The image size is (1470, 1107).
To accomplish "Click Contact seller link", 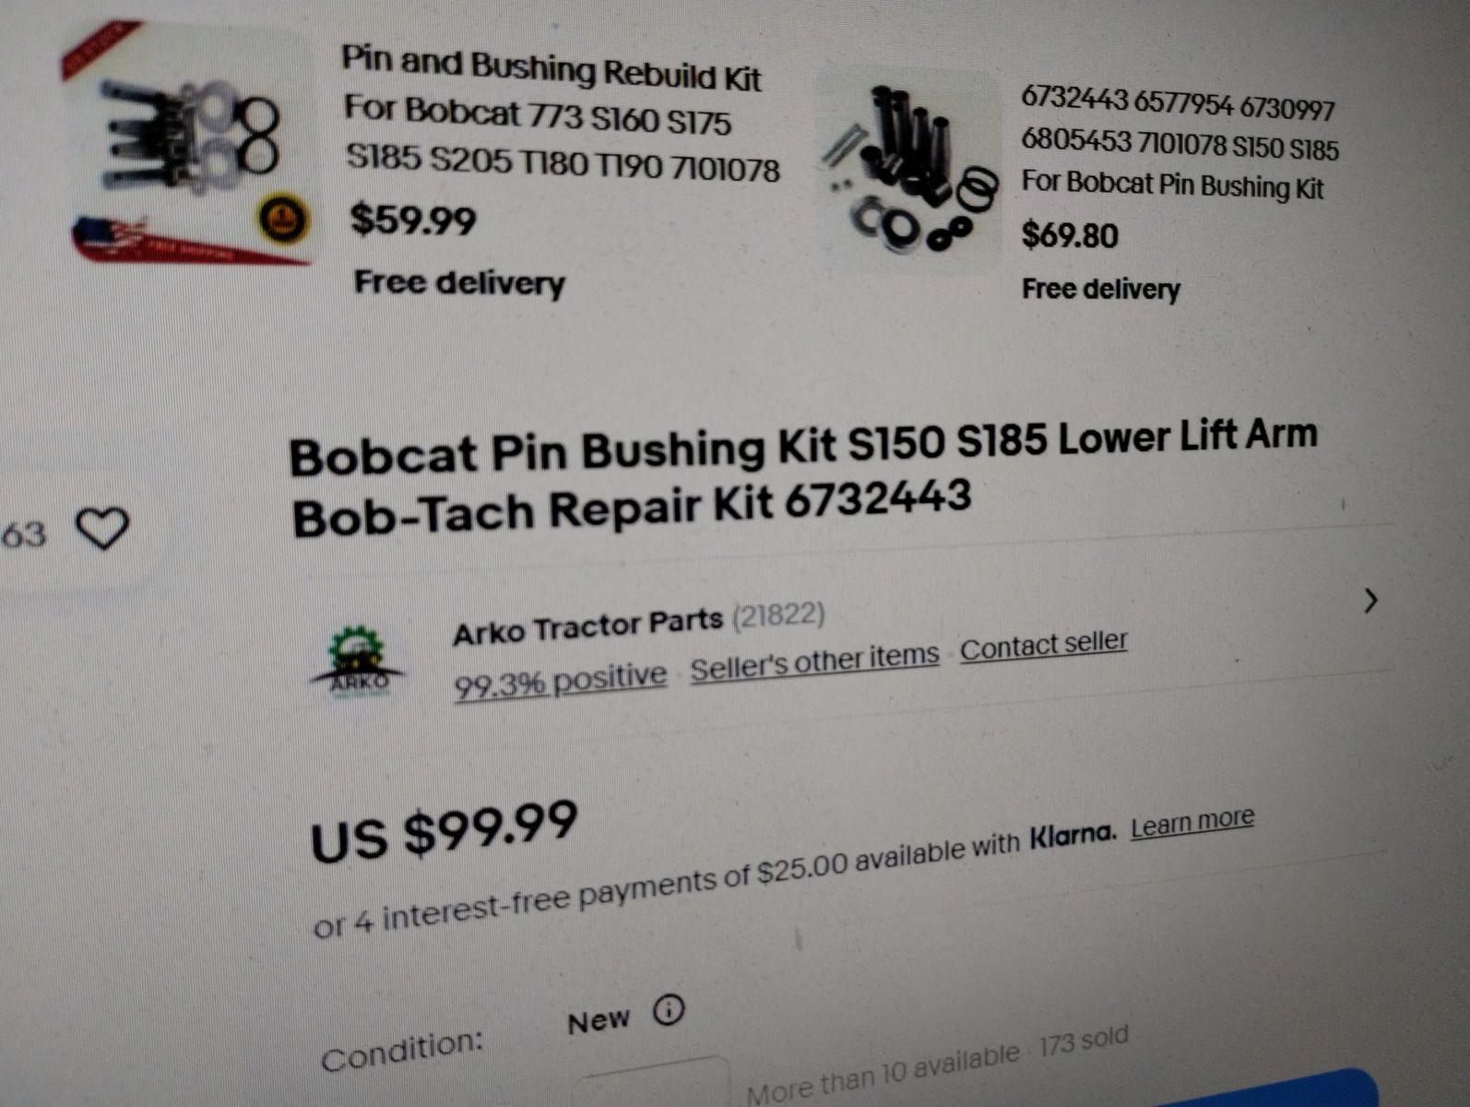I will click(x=1043, y=645).
